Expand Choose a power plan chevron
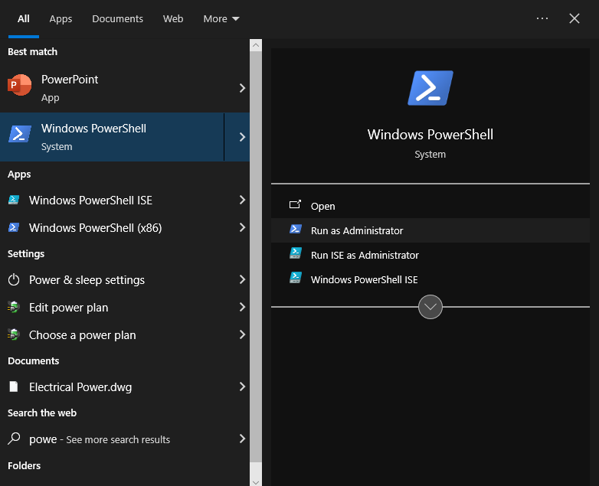599x486 pixels. pyautogui.click(x=242, y=334)
